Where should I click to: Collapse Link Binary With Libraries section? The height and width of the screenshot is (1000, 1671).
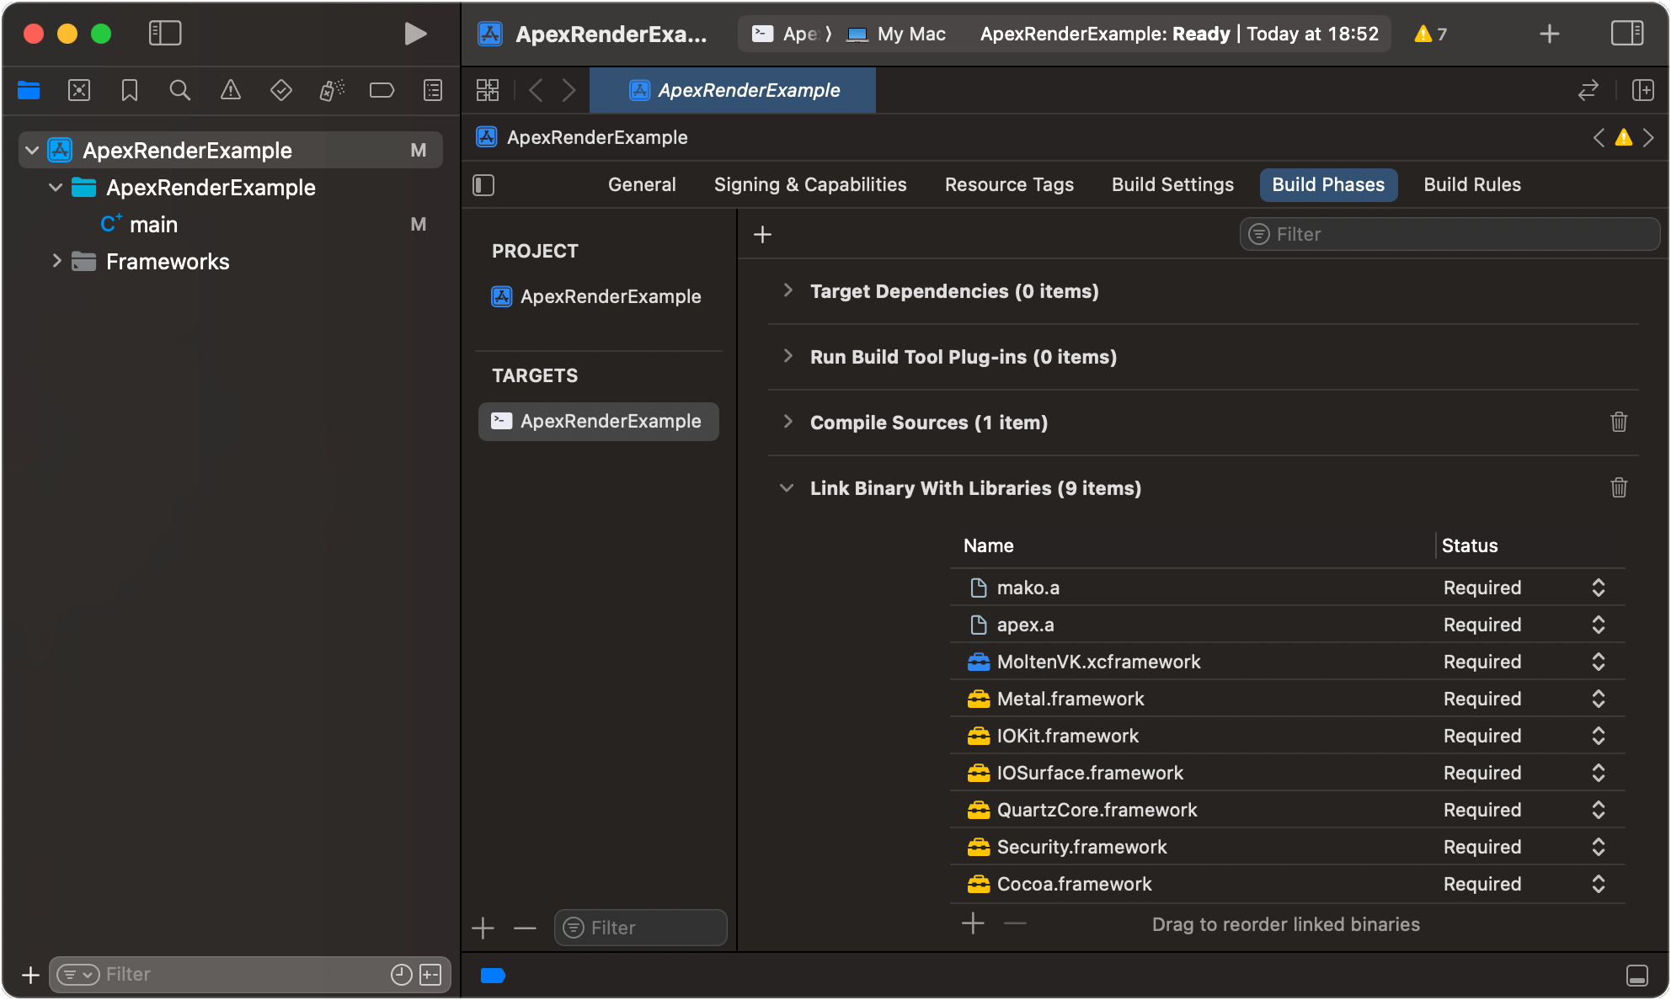(787, 487)
